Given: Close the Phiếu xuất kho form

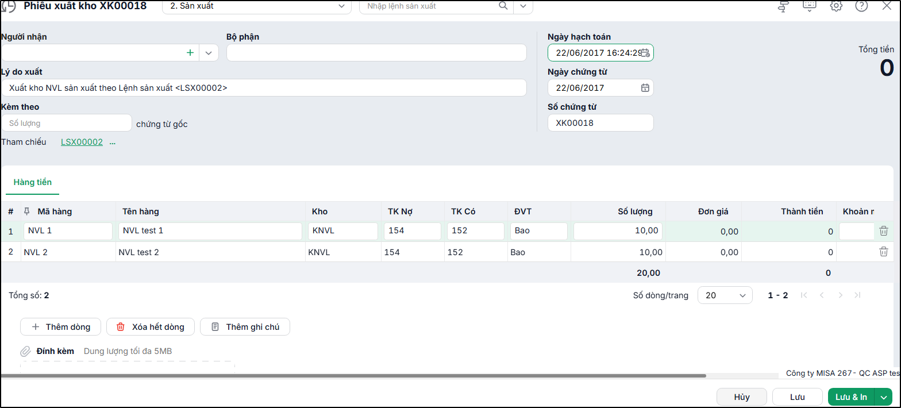Looking at the screenshot, I should pos(887,6).
